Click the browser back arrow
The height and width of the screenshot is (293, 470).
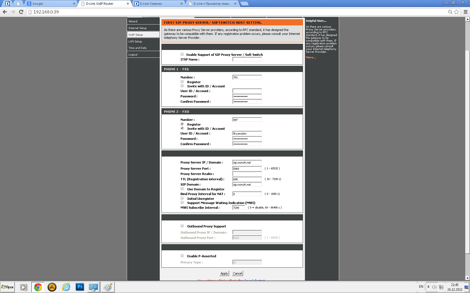(5, 12)
